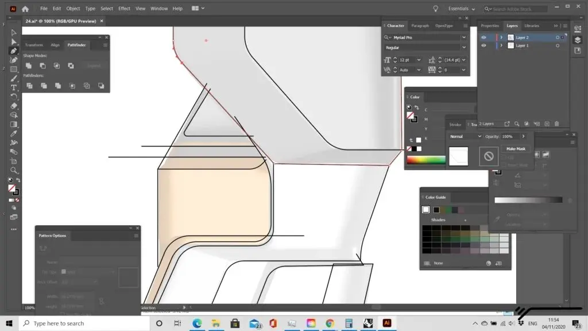This screenshot has height=331, width=588.
Task: Activate the Pen tool
Action: [14, 51]
